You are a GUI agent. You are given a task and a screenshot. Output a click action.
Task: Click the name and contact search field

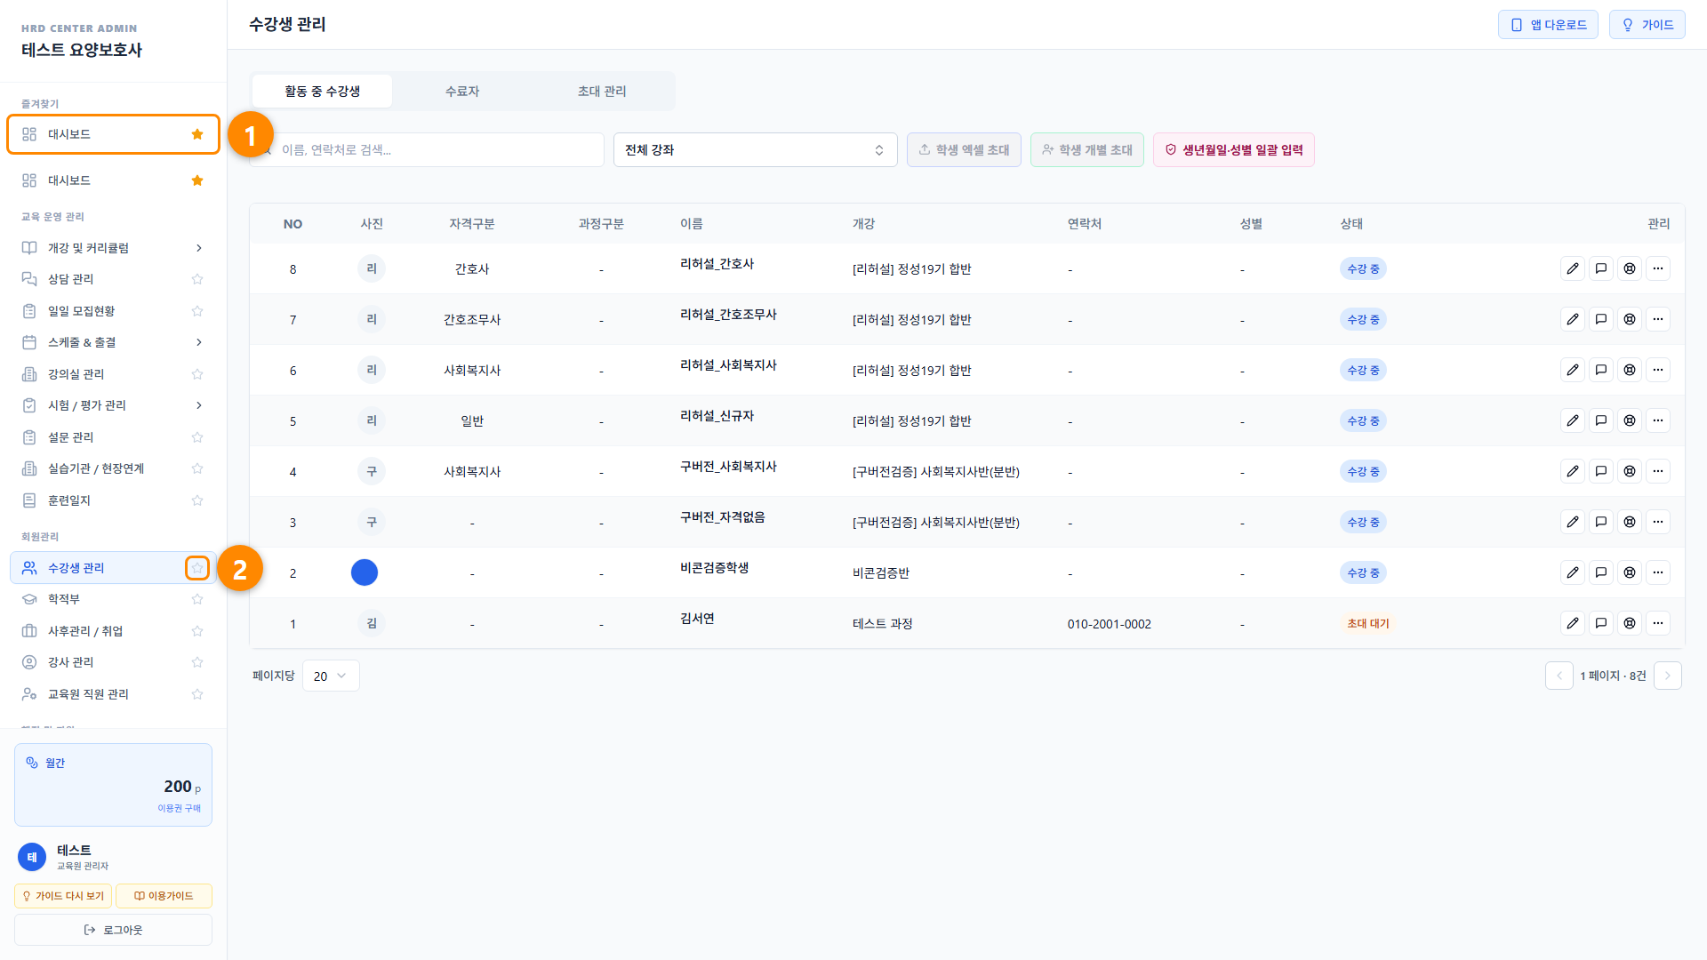[427, 149]
